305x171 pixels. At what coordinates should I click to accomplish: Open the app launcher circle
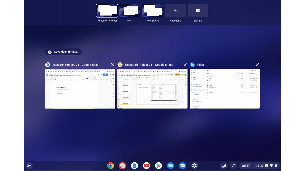coord(29,165)
